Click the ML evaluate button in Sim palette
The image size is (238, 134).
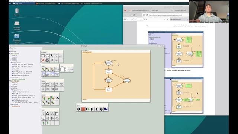point(106,109)
